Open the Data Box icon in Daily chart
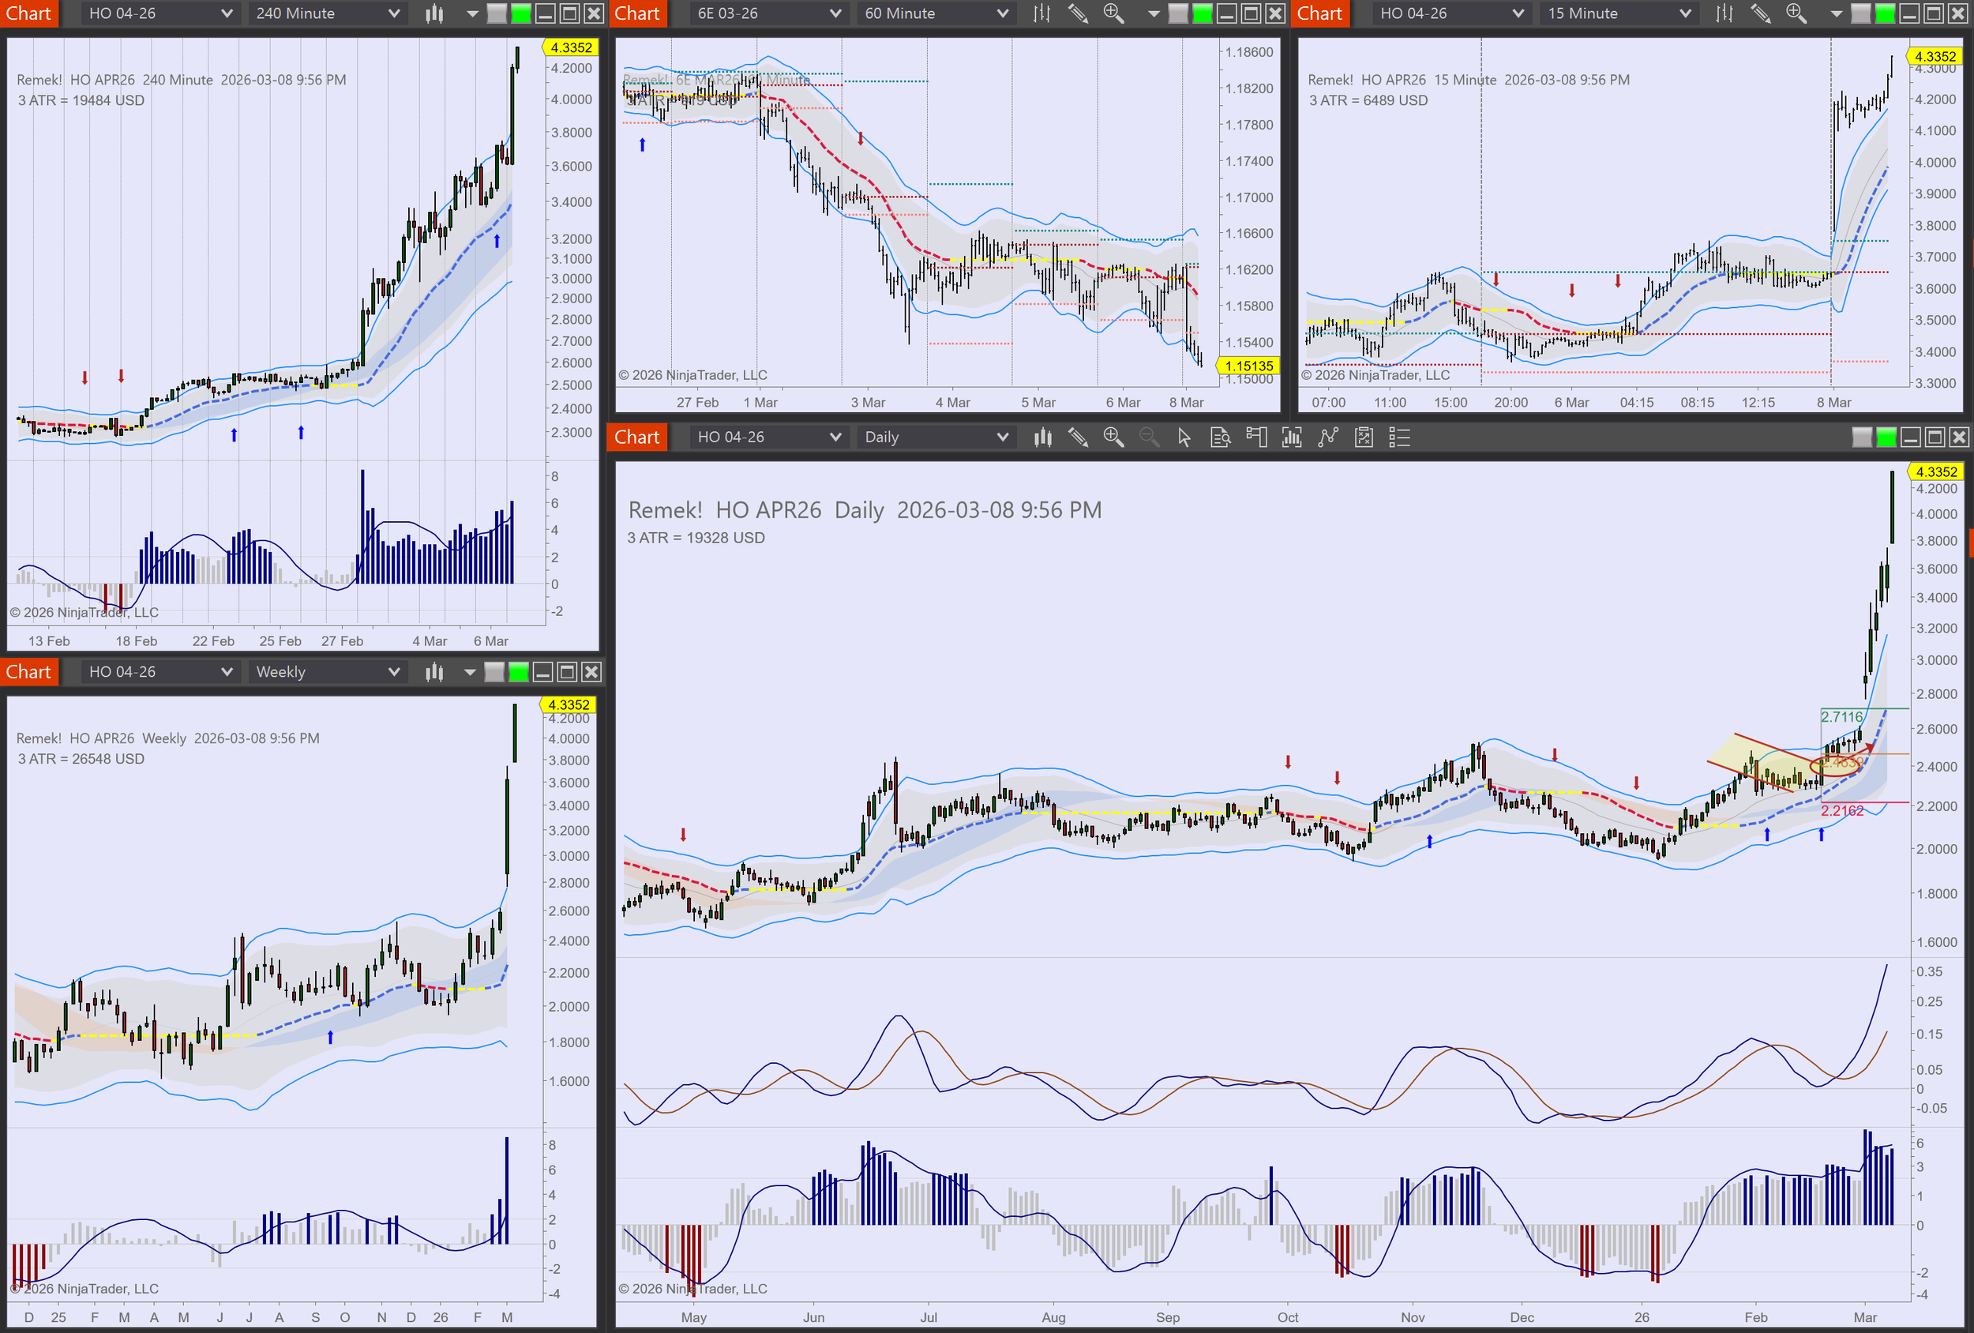The height and width of the screenshot is (1333, 1974). pos(1221,437)
